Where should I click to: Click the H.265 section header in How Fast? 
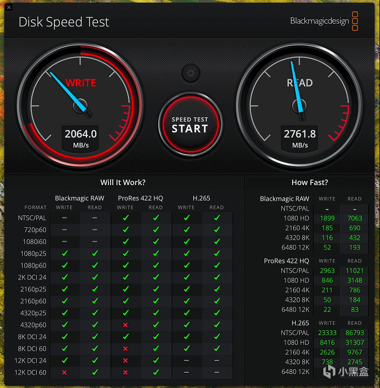[300, 323]
